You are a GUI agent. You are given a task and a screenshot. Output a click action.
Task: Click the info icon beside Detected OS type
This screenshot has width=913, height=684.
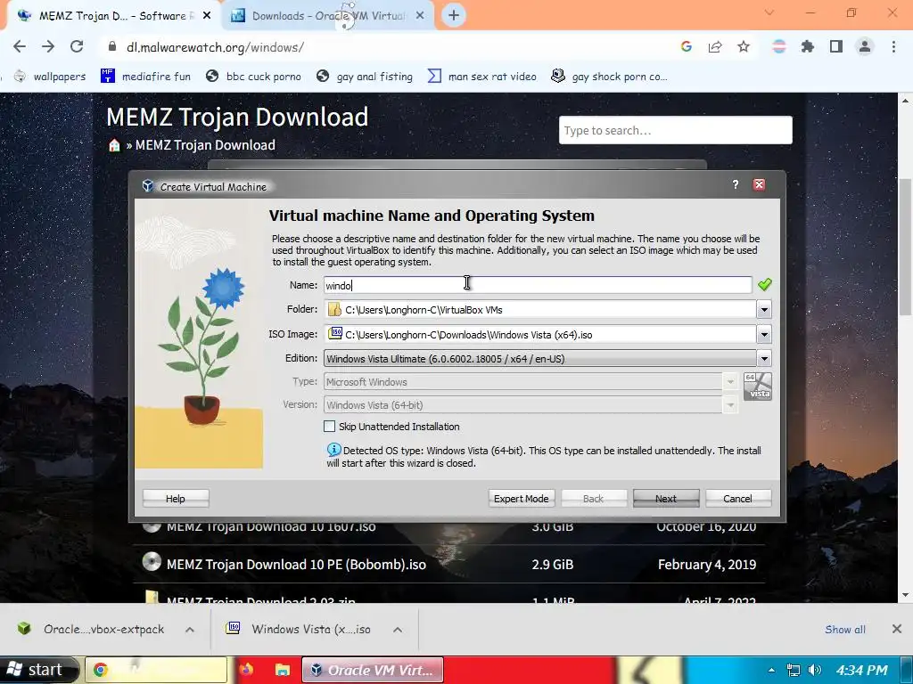333,450
